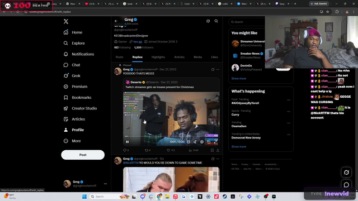Expand the More menu in sidebar

tap(72, 141)
